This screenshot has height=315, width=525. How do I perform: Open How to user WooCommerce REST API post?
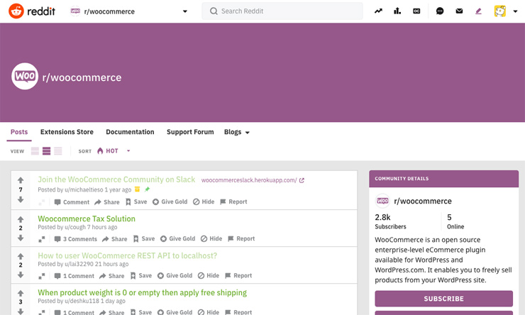127,255
